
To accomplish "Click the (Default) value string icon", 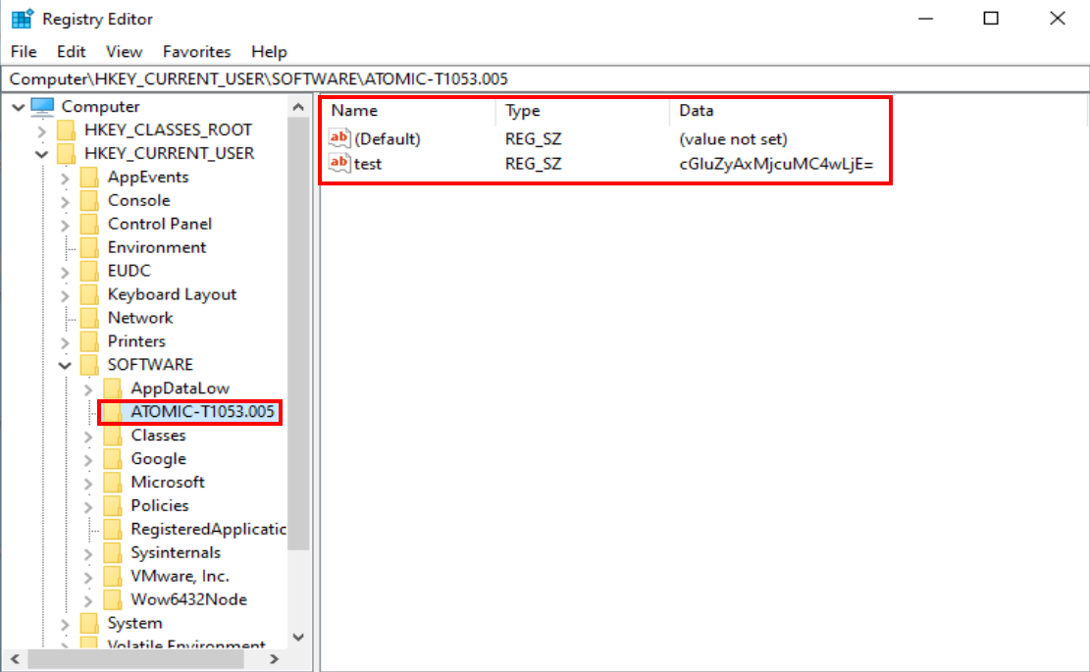I will pyautogui.click(x=339, y=139).
